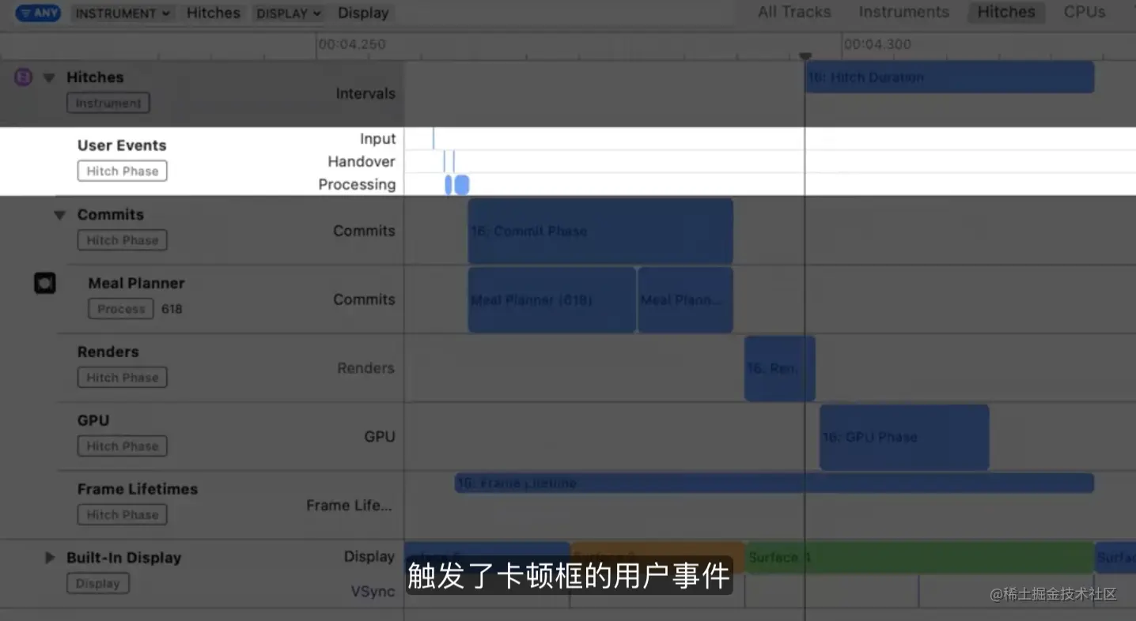Click the playhead marker on time ruler
Viewport: 1136px width, 621px height.
click(805, 56)
